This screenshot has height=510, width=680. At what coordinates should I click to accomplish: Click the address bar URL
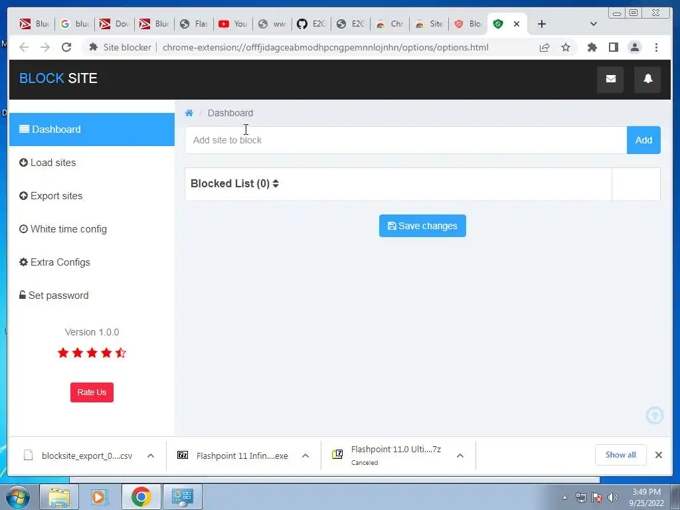325,47
